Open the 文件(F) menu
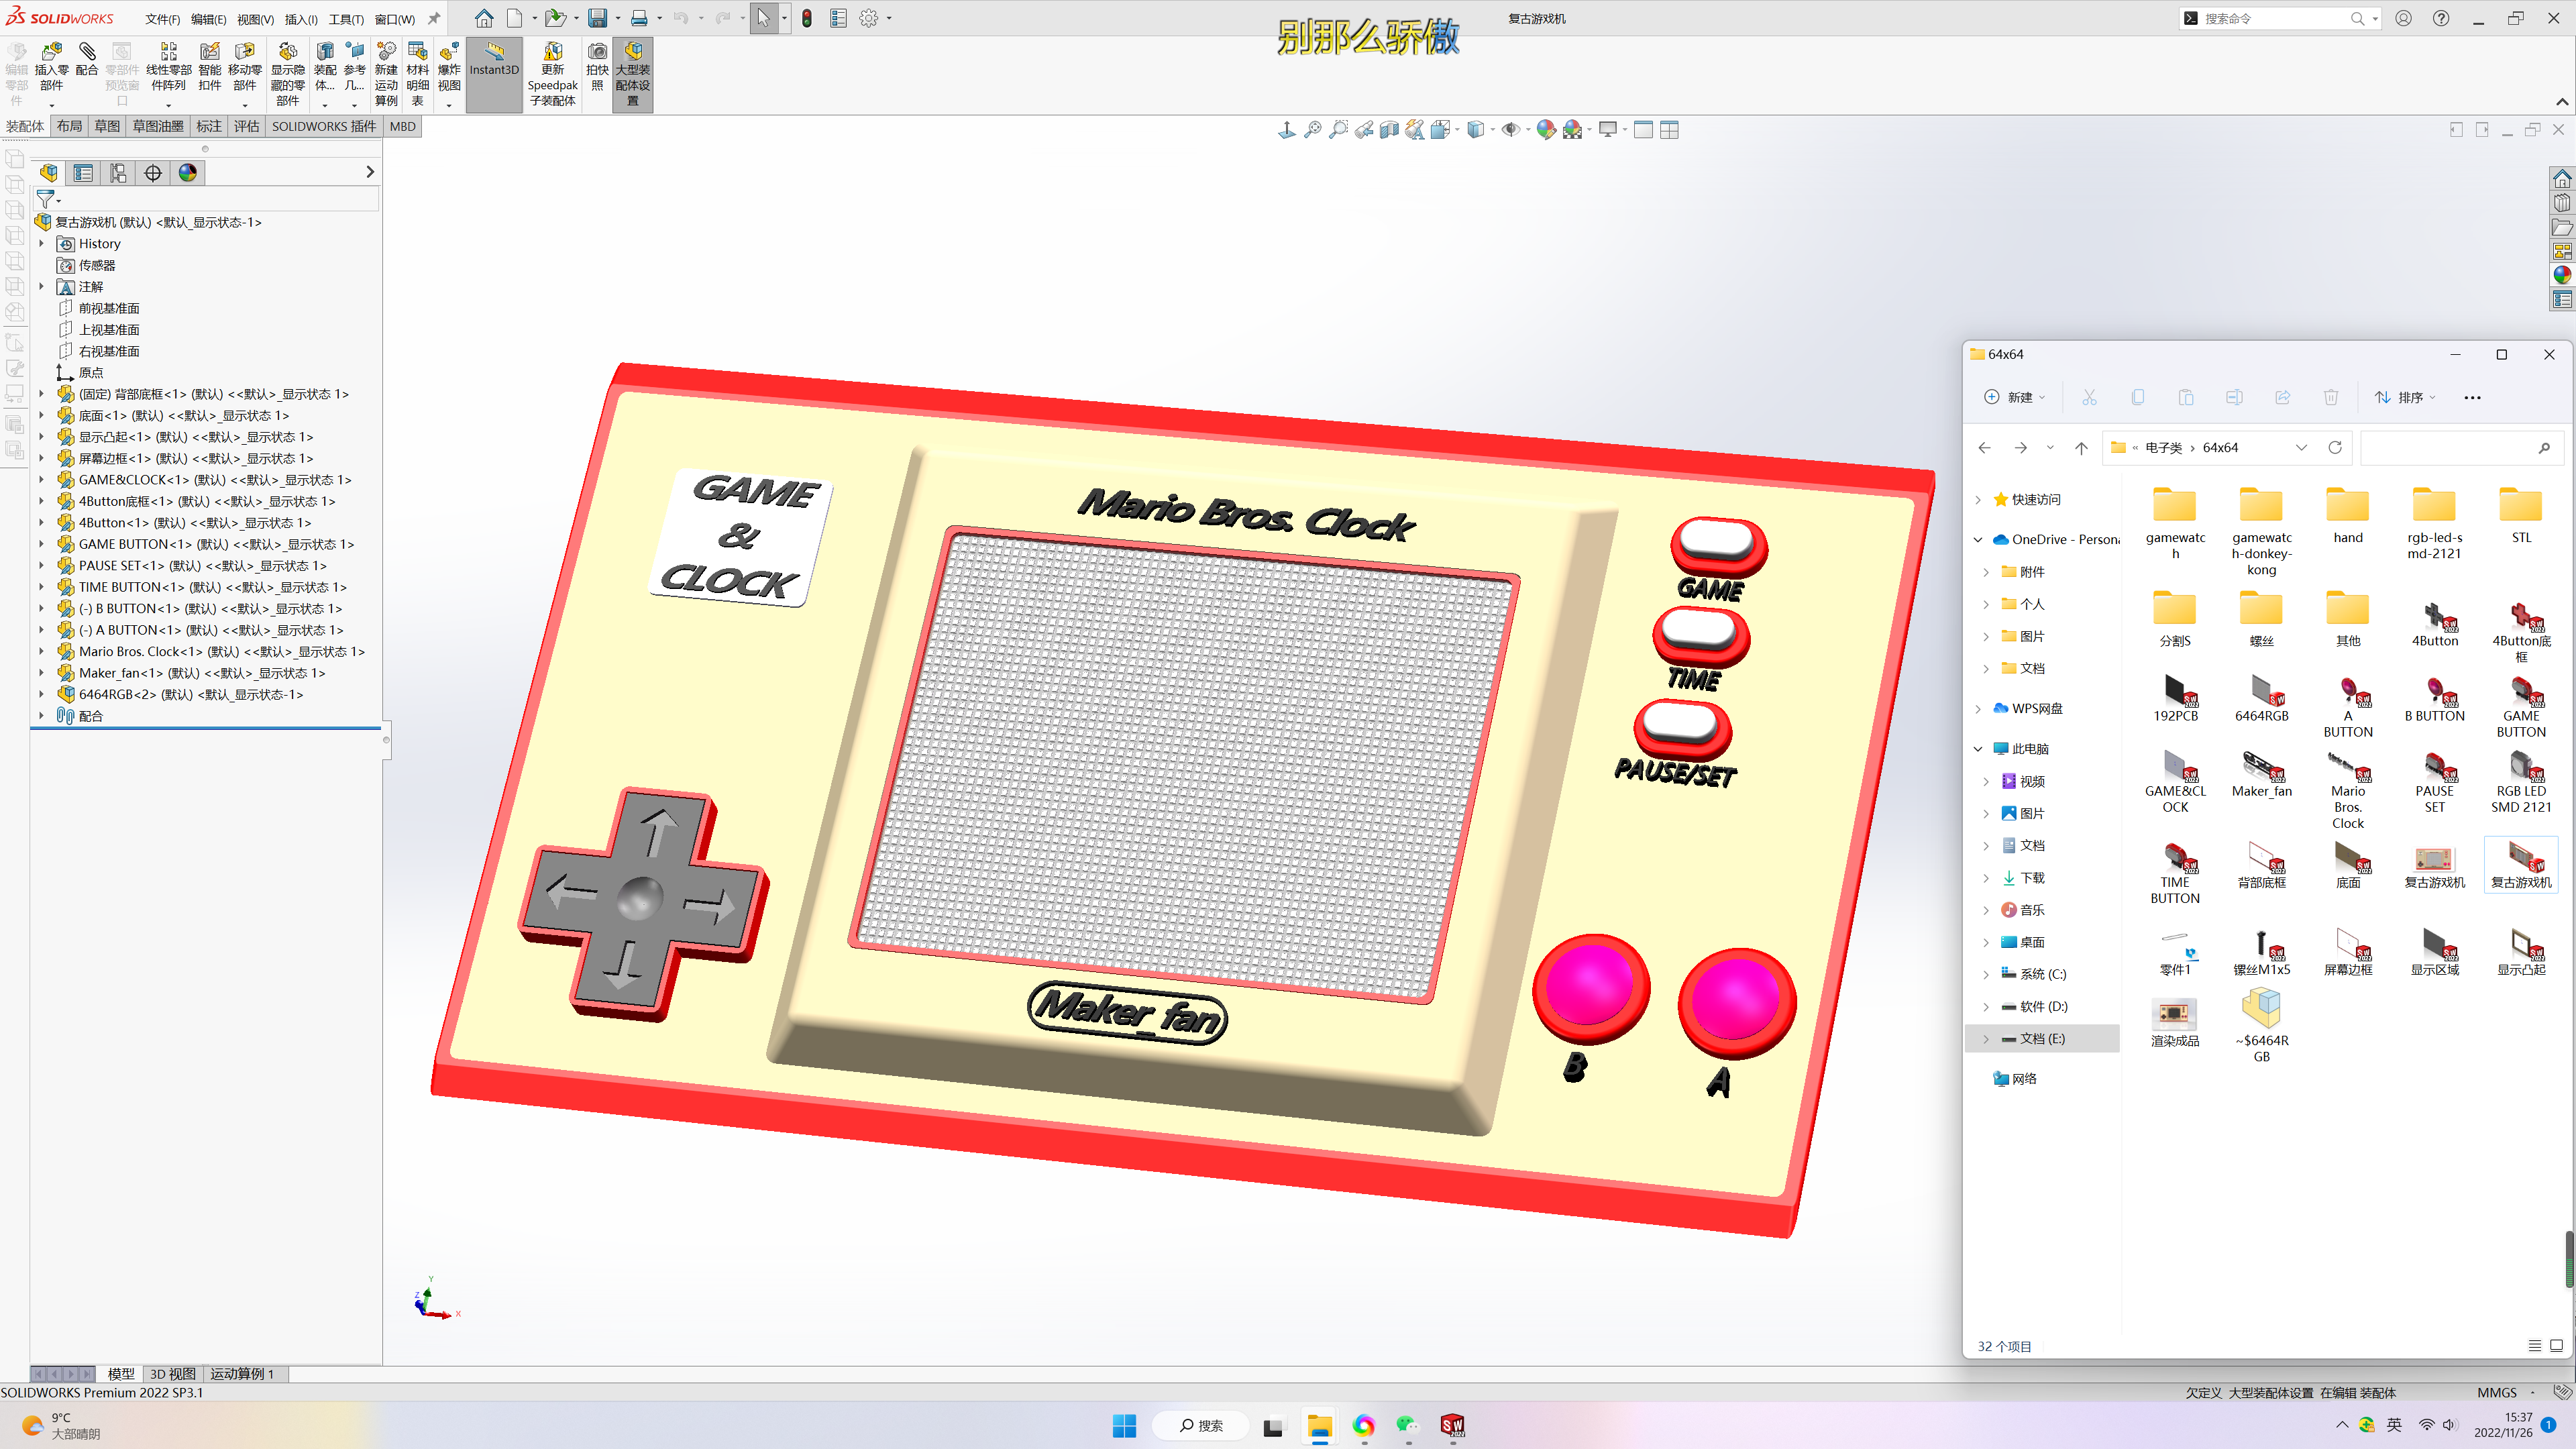The image size is (2576, 1449). coord(162,19)
